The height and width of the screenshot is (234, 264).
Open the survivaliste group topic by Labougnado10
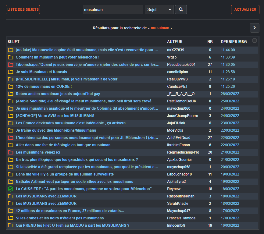click(65, 174)
